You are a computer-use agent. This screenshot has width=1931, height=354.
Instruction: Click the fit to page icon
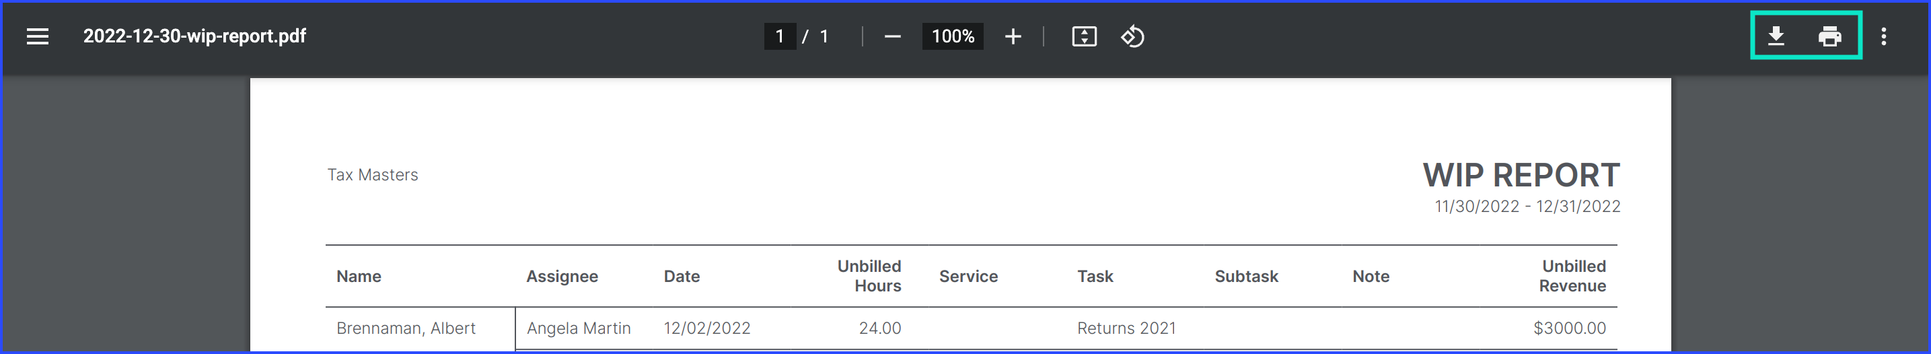1084,36
